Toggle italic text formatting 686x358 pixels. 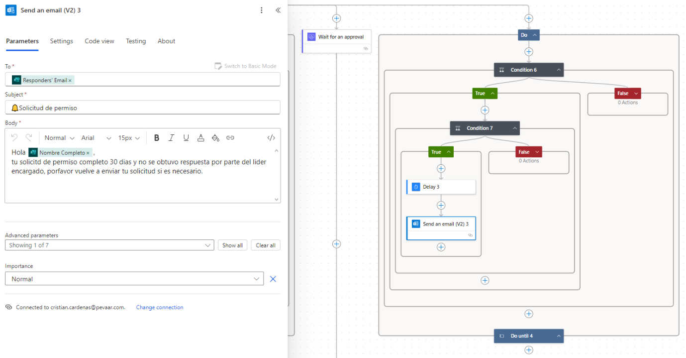tap(171, 138)
